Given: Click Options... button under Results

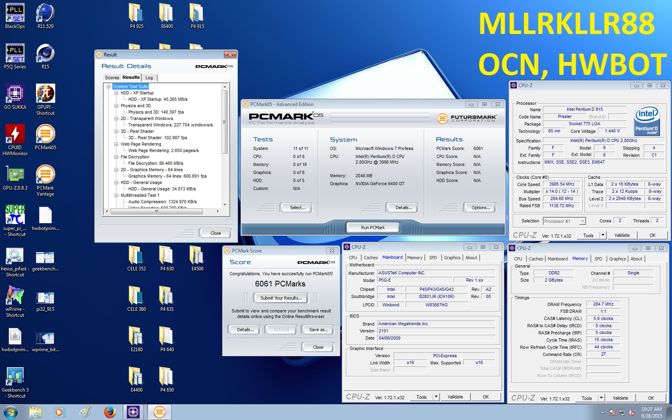Looking at the screenshot, I should pos(480,208).
